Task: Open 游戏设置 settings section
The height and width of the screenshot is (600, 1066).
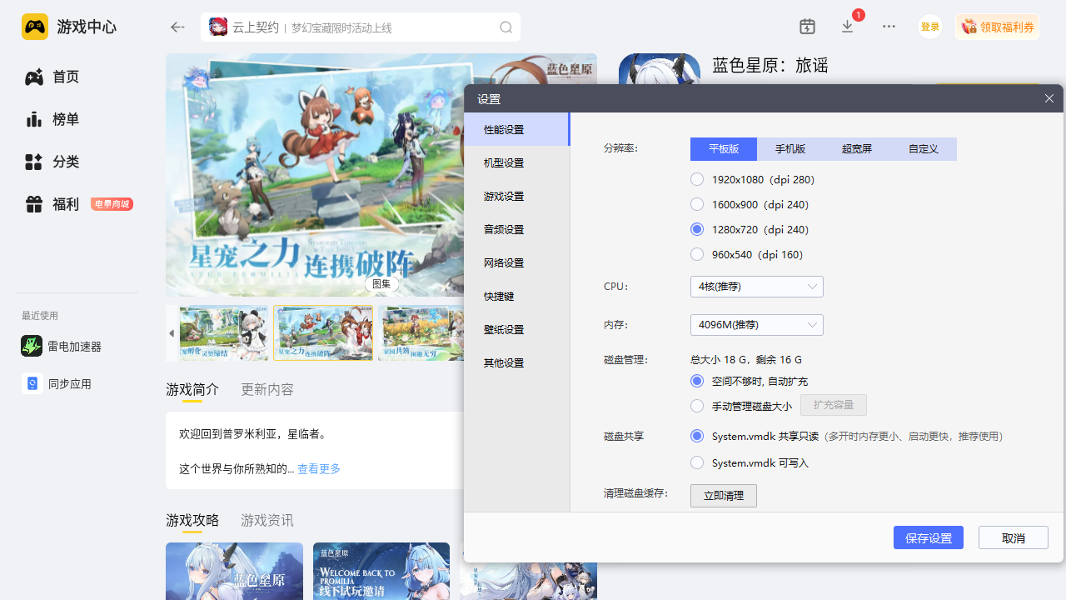Action: (x=504, y=197)
